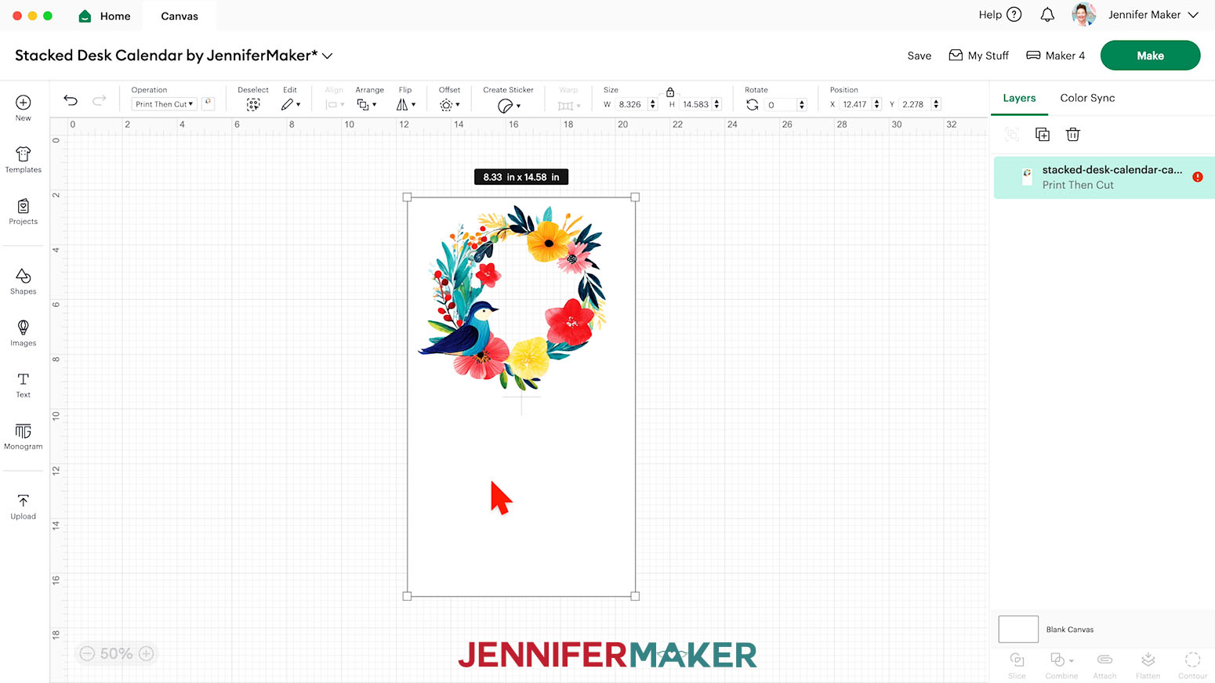Open notifications bell
Screen dimensions: 1215x683
(x=1047, y=15)
